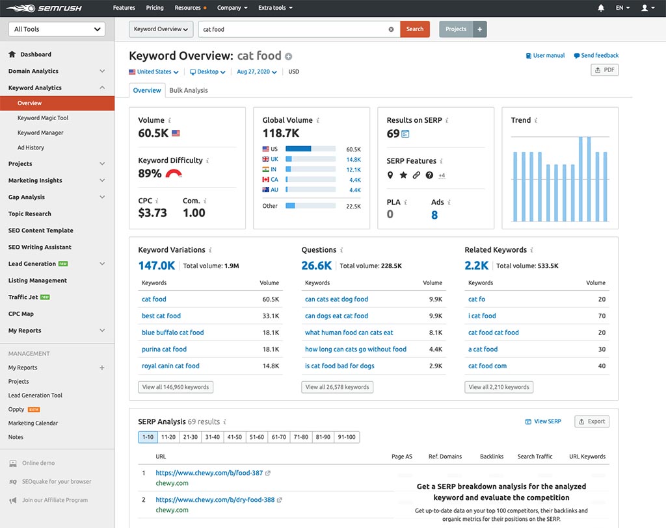
Task: Change country from United States dropdown
Action: click(x=153, y=71)
